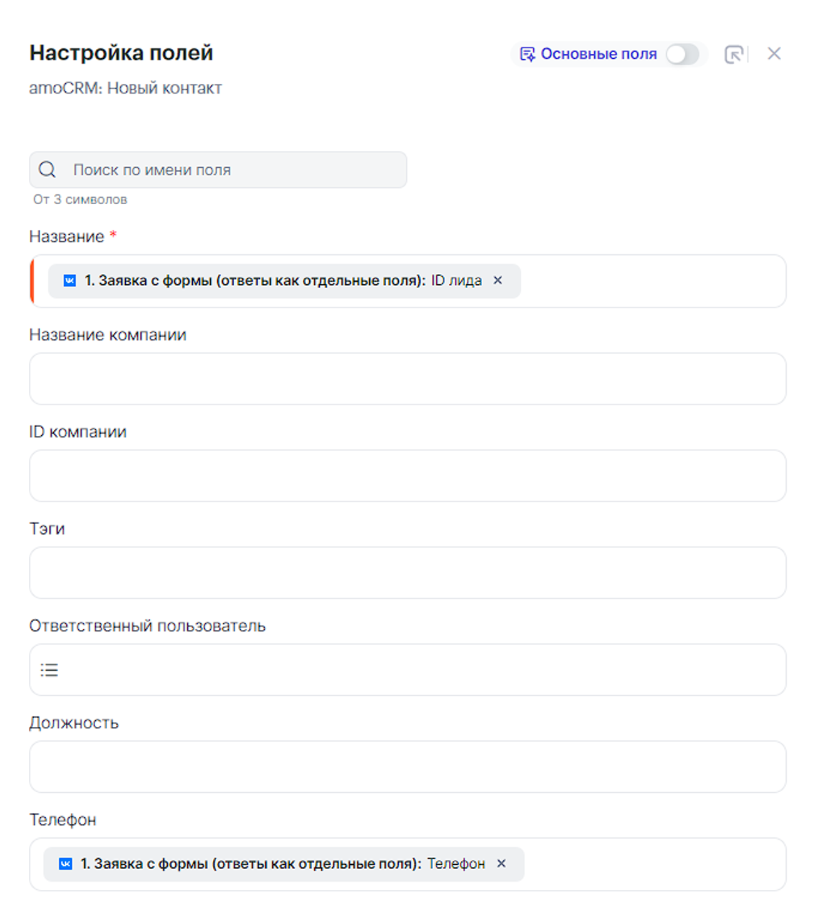
Task: Click the VK icon in the 'Телефон' chip
Action: 66,864
